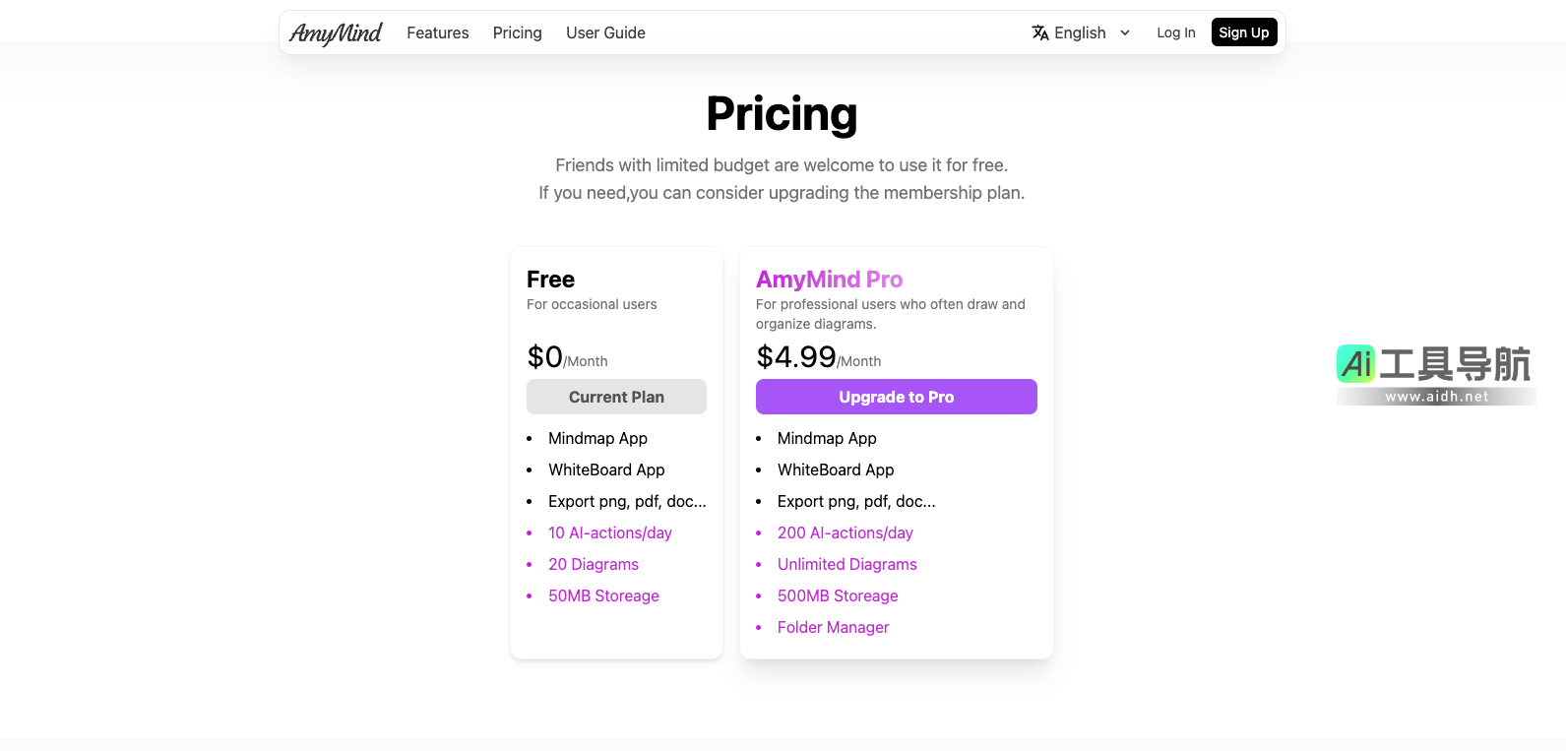Click the Unlimited Diagrams feature text
1566x751 pixels.
(846, 564)
